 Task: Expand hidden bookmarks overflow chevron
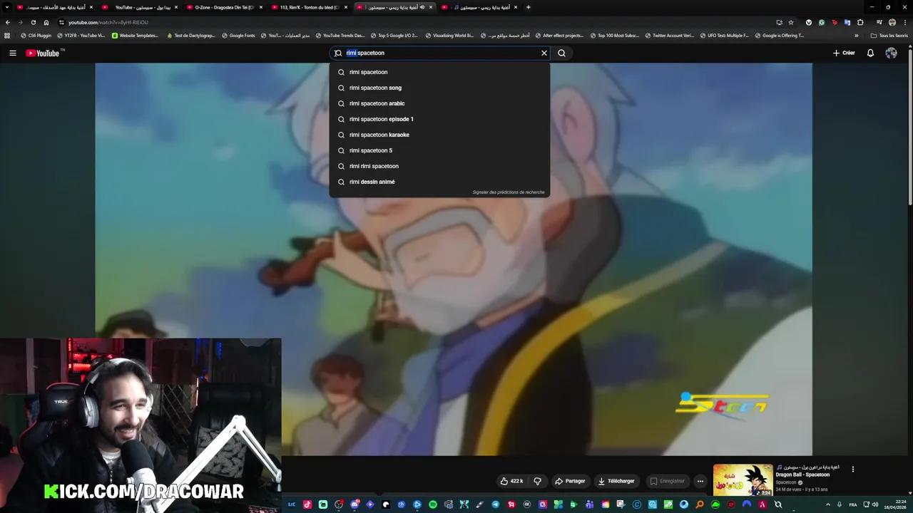857,35
